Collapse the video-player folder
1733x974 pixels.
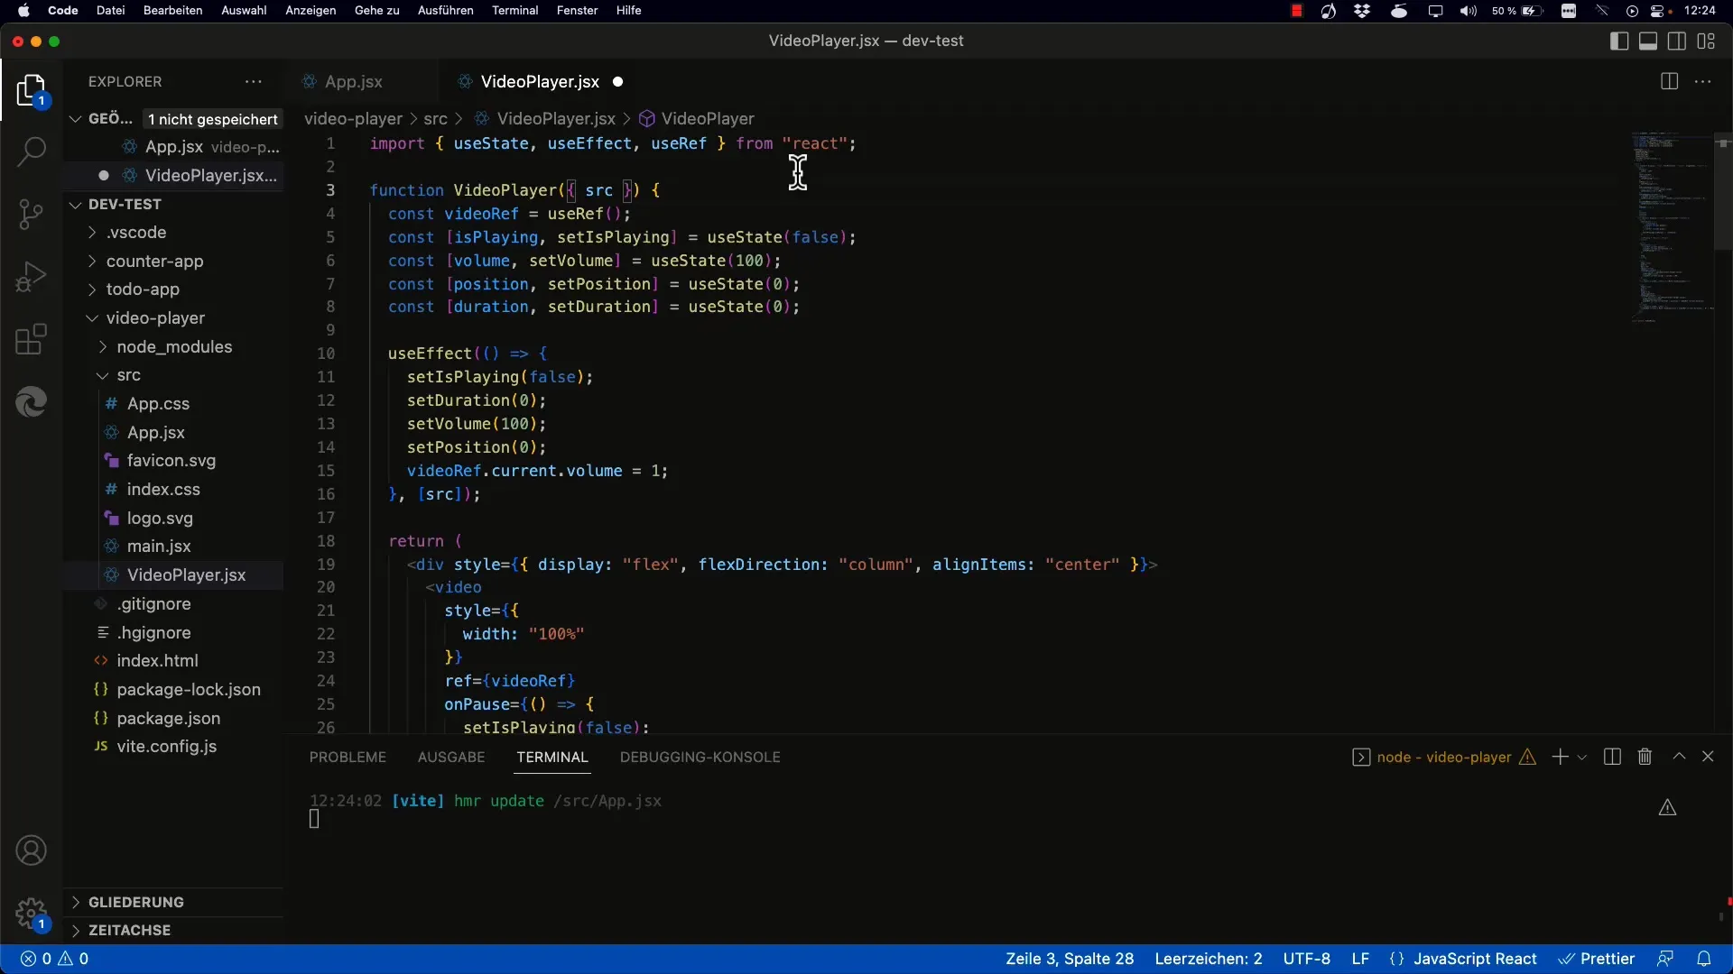155,318
